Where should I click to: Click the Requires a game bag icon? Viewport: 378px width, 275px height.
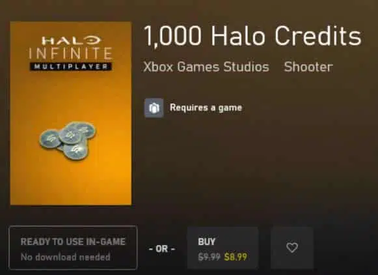click(154, 108)
